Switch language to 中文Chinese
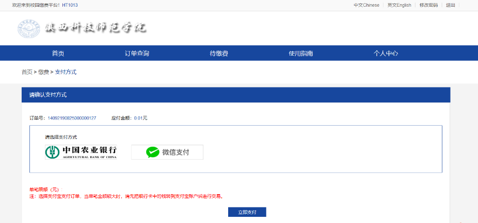478x223 pixels. 366,5
